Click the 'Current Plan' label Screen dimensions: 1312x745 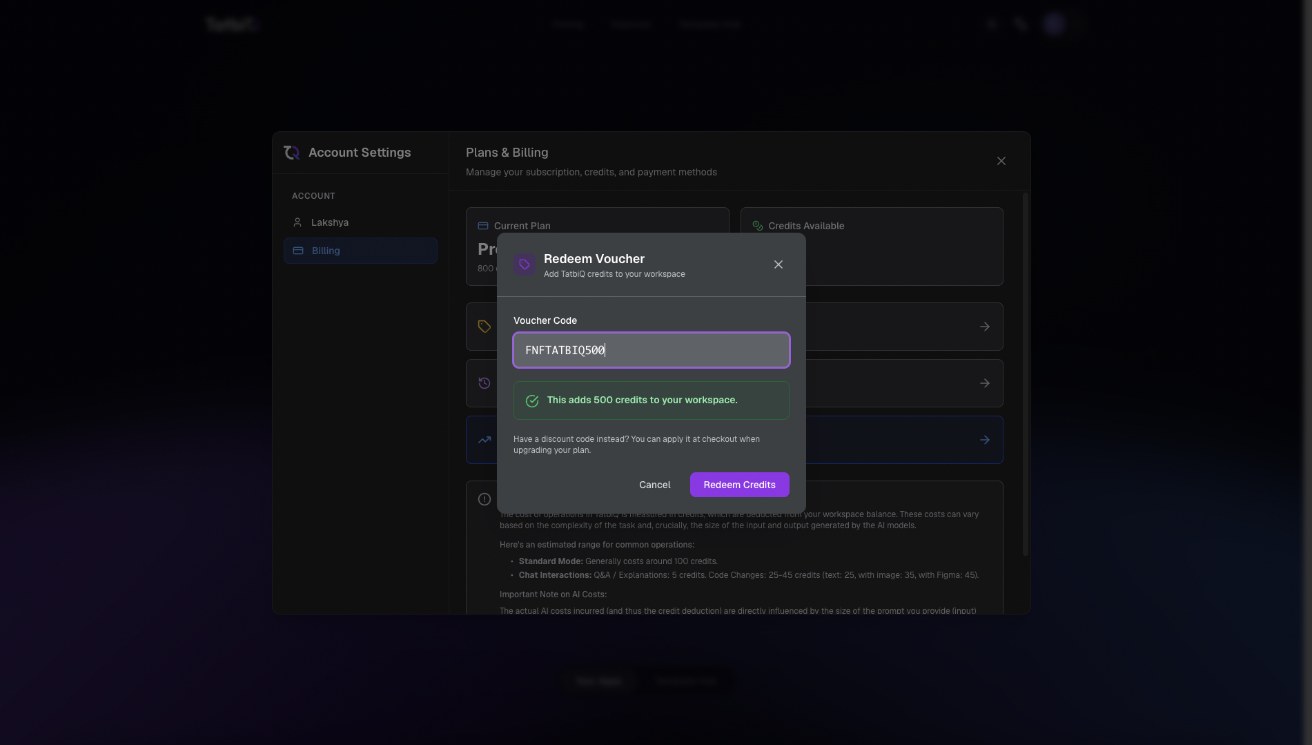tap(522, 226)
